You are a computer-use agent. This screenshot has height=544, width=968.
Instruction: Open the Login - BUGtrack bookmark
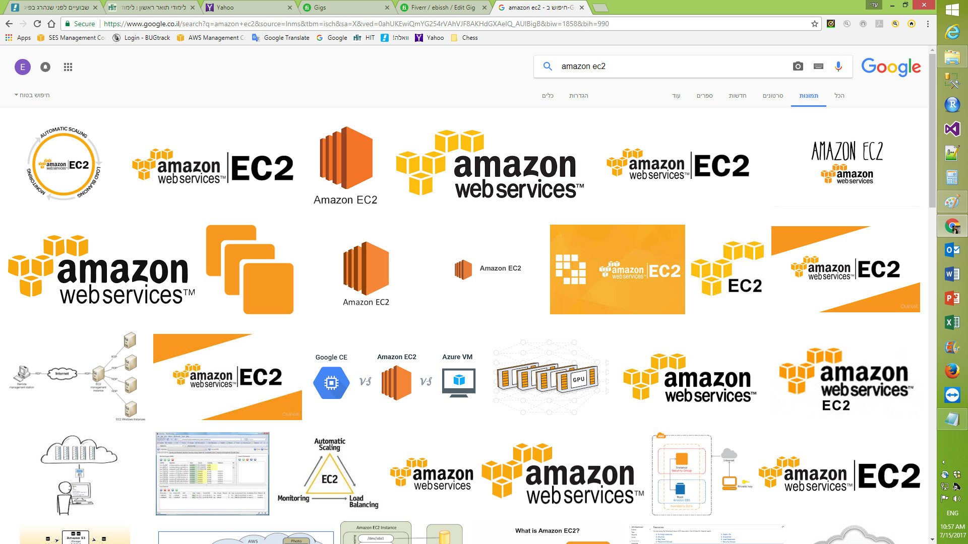pyautogui.click(x=142, y=38)
